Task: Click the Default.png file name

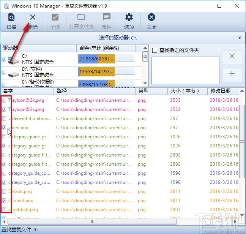Action: [20, 191]
